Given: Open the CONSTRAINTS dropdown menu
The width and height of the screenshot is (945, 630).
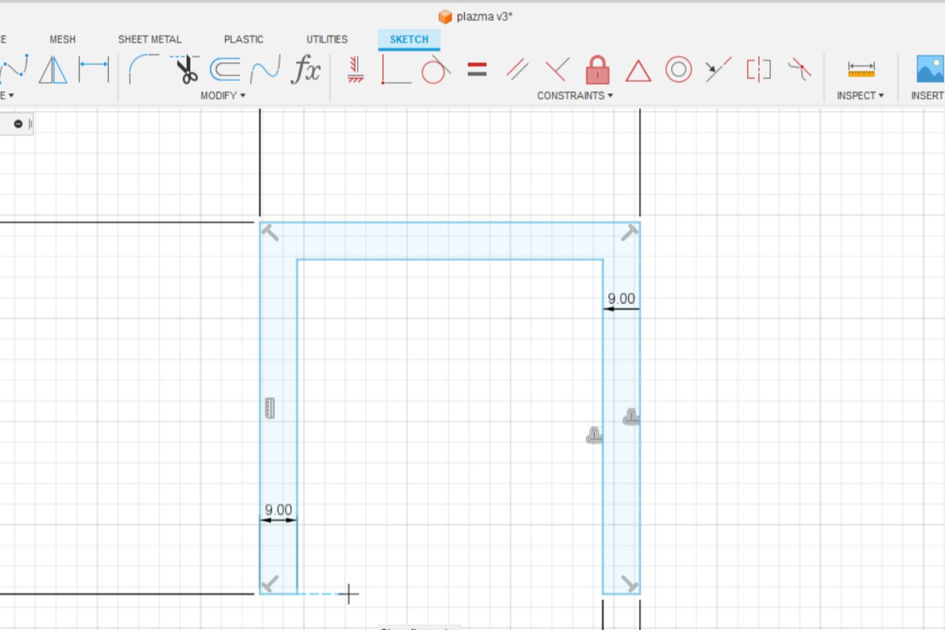Looking at the screenshot, I should 574,95.
